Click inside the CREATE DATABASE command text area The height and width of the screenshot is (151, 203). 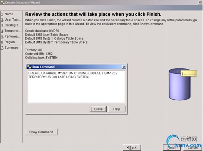(x=76, y=87)
